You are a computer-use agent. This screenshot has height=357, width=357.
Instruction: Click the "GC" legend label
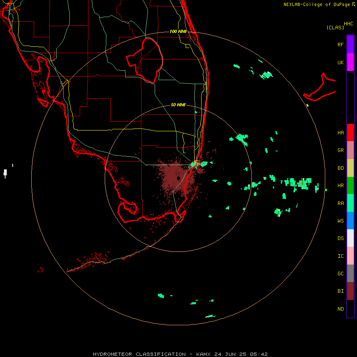click(x=340, y=274)
